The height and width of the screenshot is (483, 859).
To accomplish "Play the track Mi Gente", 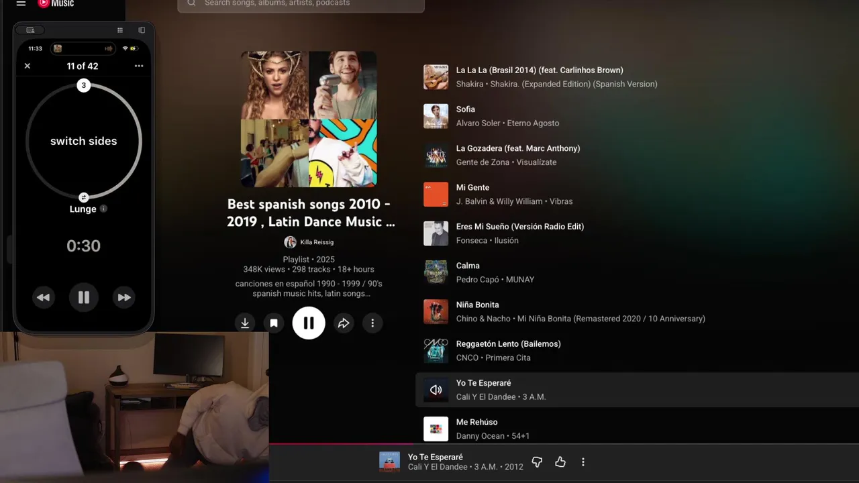I will [473, 188].
